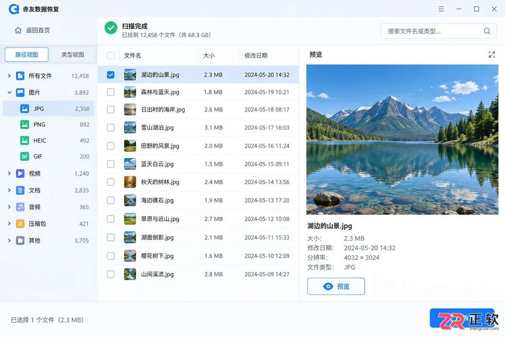Click thumbnail of 蓝天白云.jpg
This screenshot has height=337, width=505.
tap(130, 164)
